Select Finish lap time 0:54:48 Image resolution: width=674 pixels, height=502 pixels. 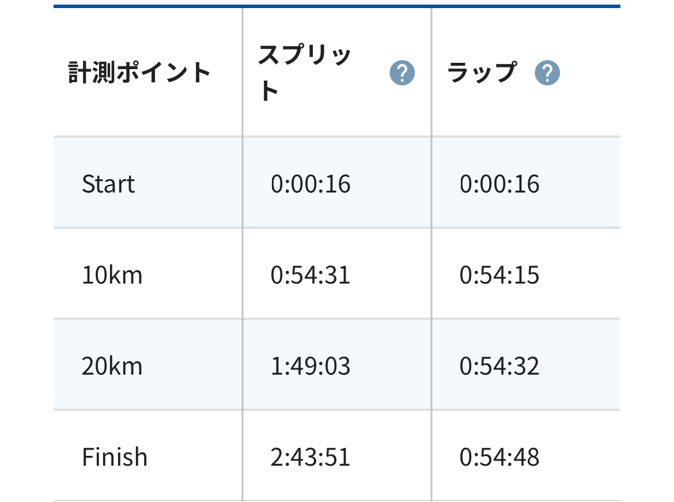point(499,457)
